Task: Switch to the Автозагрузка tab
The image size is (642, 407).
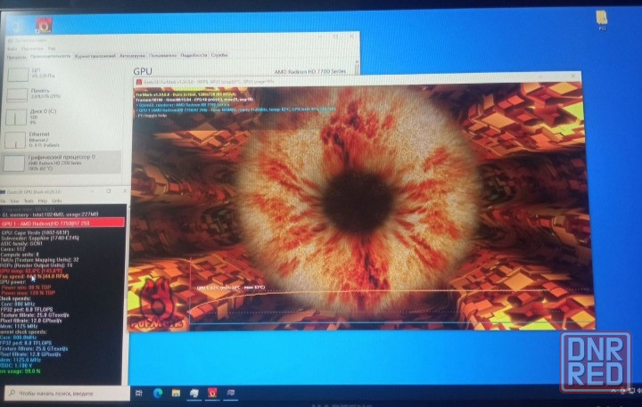Action: pos(132,55)
